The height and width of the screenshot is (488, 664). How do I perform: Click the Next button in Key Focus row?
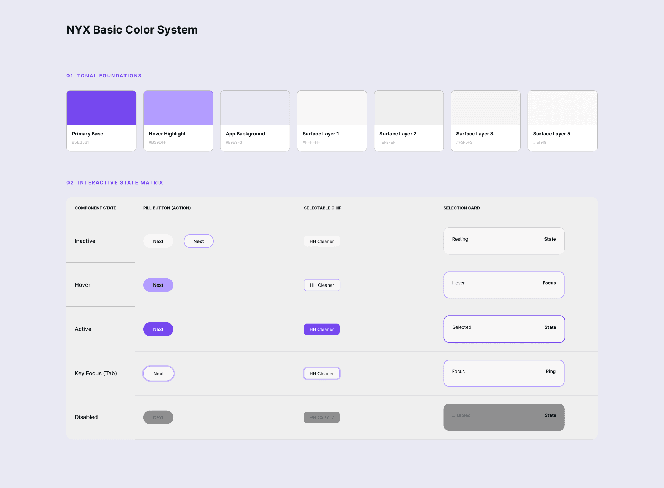[x=158, y=374]
